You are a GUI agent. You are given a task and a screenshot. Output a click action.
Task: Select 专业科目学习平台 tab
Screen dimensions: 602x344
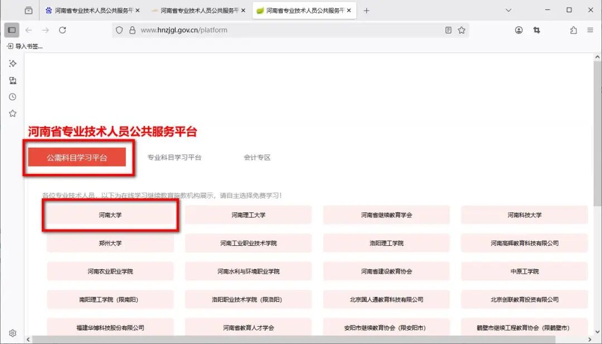coord(174,157)
